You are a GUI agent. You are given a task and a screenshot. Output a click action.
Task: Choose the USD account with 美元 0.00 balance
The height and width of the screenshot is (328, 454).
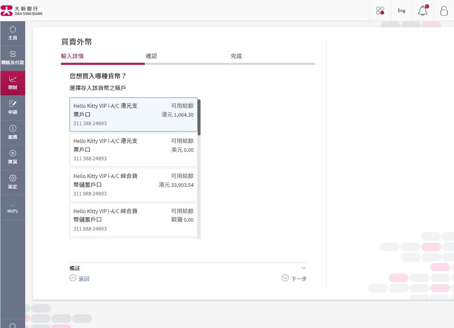coord(133,149)
